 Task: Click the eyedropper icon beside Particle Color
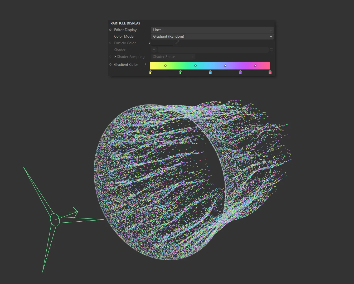tap(177, 42)
